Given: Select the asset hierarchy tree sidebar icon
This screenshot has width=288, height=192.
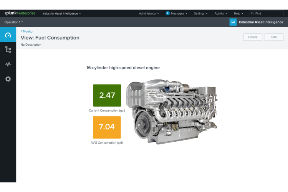Looking at the screenshot, I should coord(8,49).
